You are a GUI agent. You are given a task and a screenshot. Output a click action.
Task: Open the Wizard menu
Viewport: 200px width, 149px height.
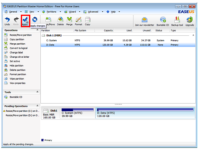click(72, 12)
